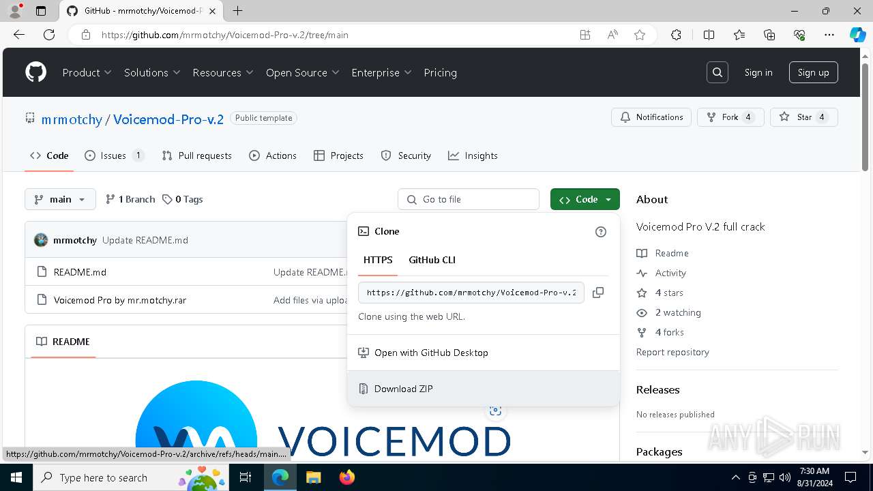
Task: Open the Pull requests tab
Action: [197, 155]
